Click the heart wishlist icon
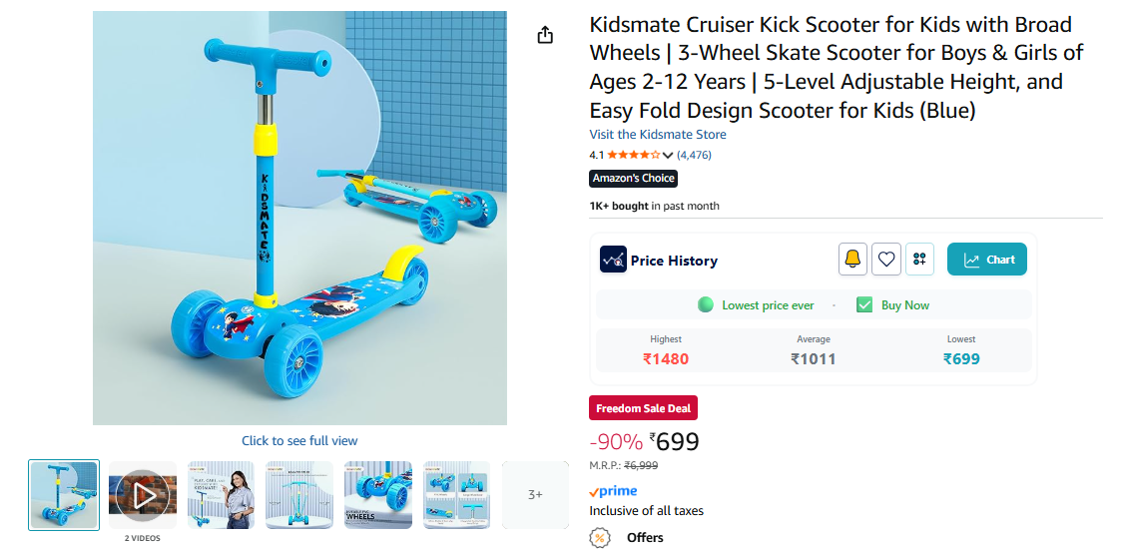 (886, 260)
